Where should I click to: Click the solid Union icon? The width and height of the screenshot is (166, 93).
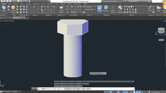click(21, 7)
